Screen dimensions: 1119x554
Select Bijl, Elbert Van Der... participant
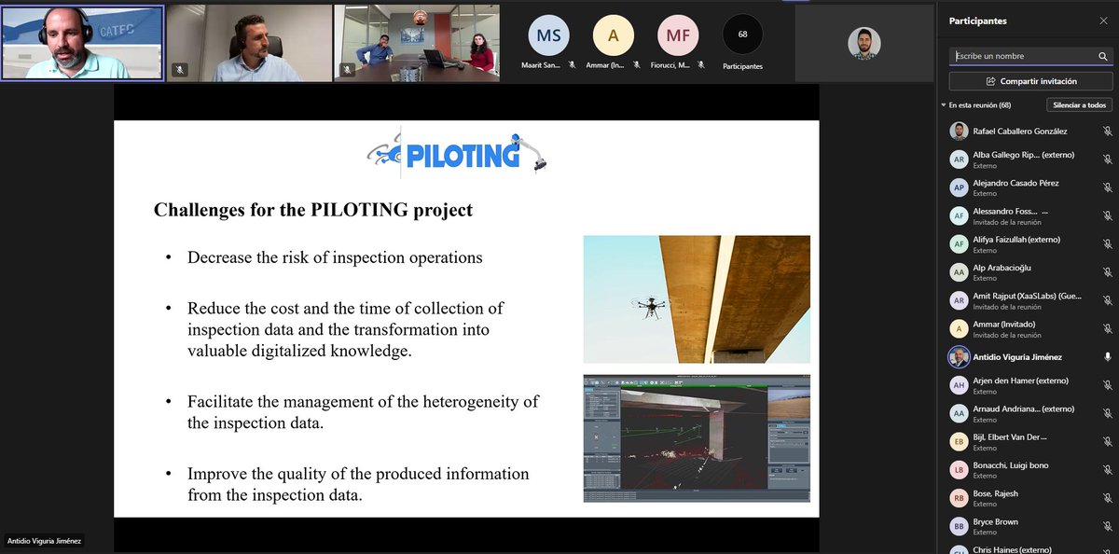(1029, 441)
